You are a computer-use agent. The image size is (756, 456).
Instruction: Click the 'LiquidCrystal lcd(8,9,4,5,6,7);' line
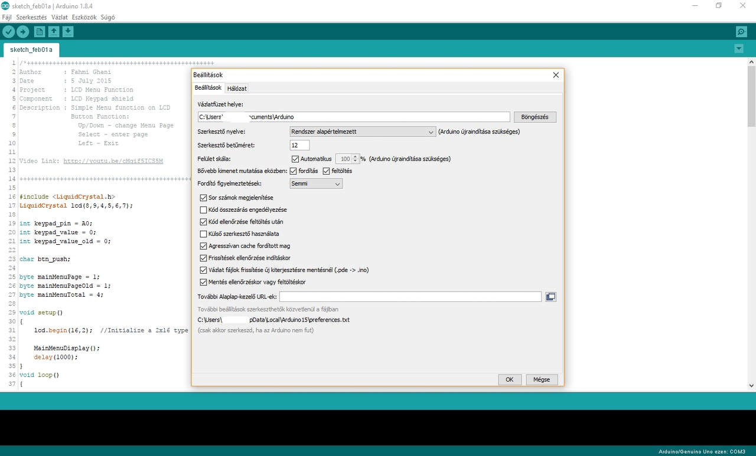tap(76, 206)
